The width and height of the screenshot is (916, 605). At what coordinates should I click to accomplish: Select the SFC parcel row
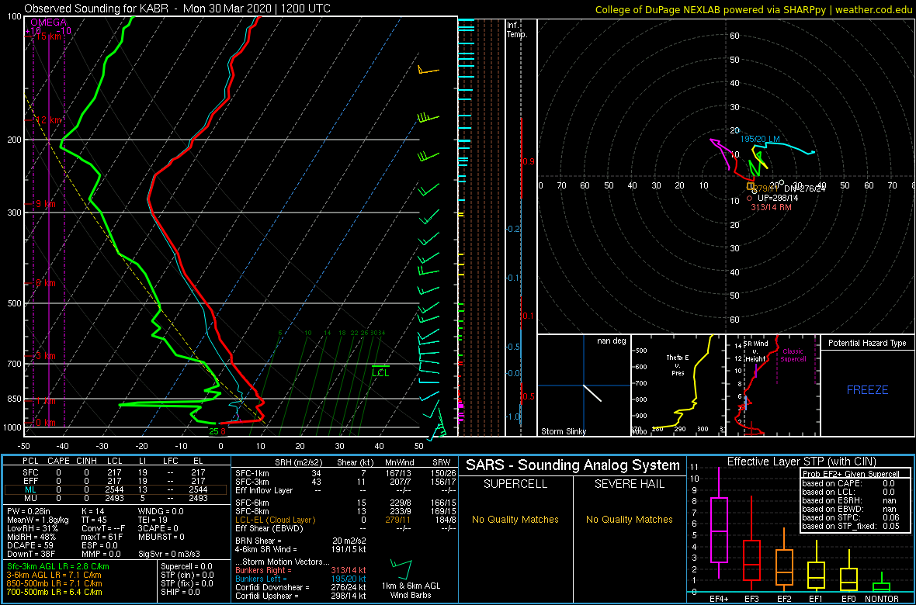pos(115,472)
